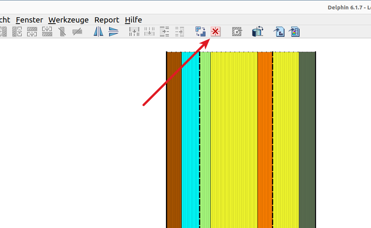Viewport: 371px width, 228px height.
Task: Click the column discretization down-arrow icon
Action: (x=134, y=31)
